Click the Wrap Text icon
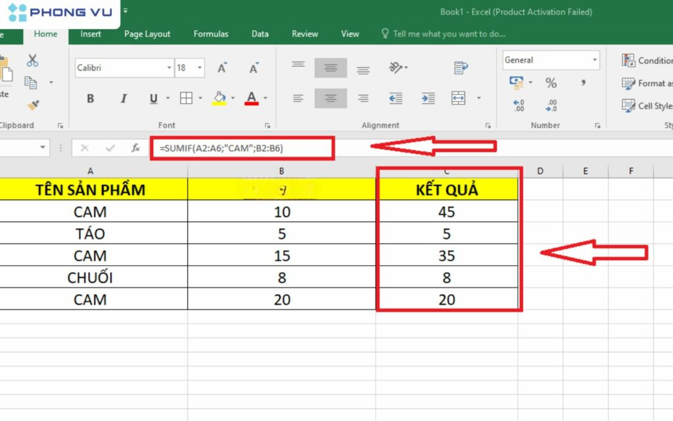This screenshot has height=421, width=673. 461,67
